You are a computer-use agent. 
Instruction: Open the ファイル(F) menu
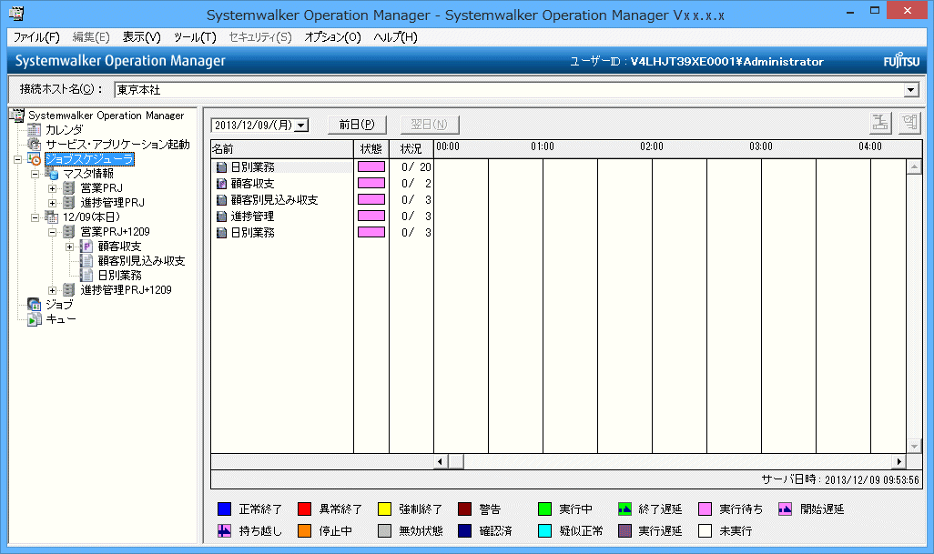[x=36, y=37]
